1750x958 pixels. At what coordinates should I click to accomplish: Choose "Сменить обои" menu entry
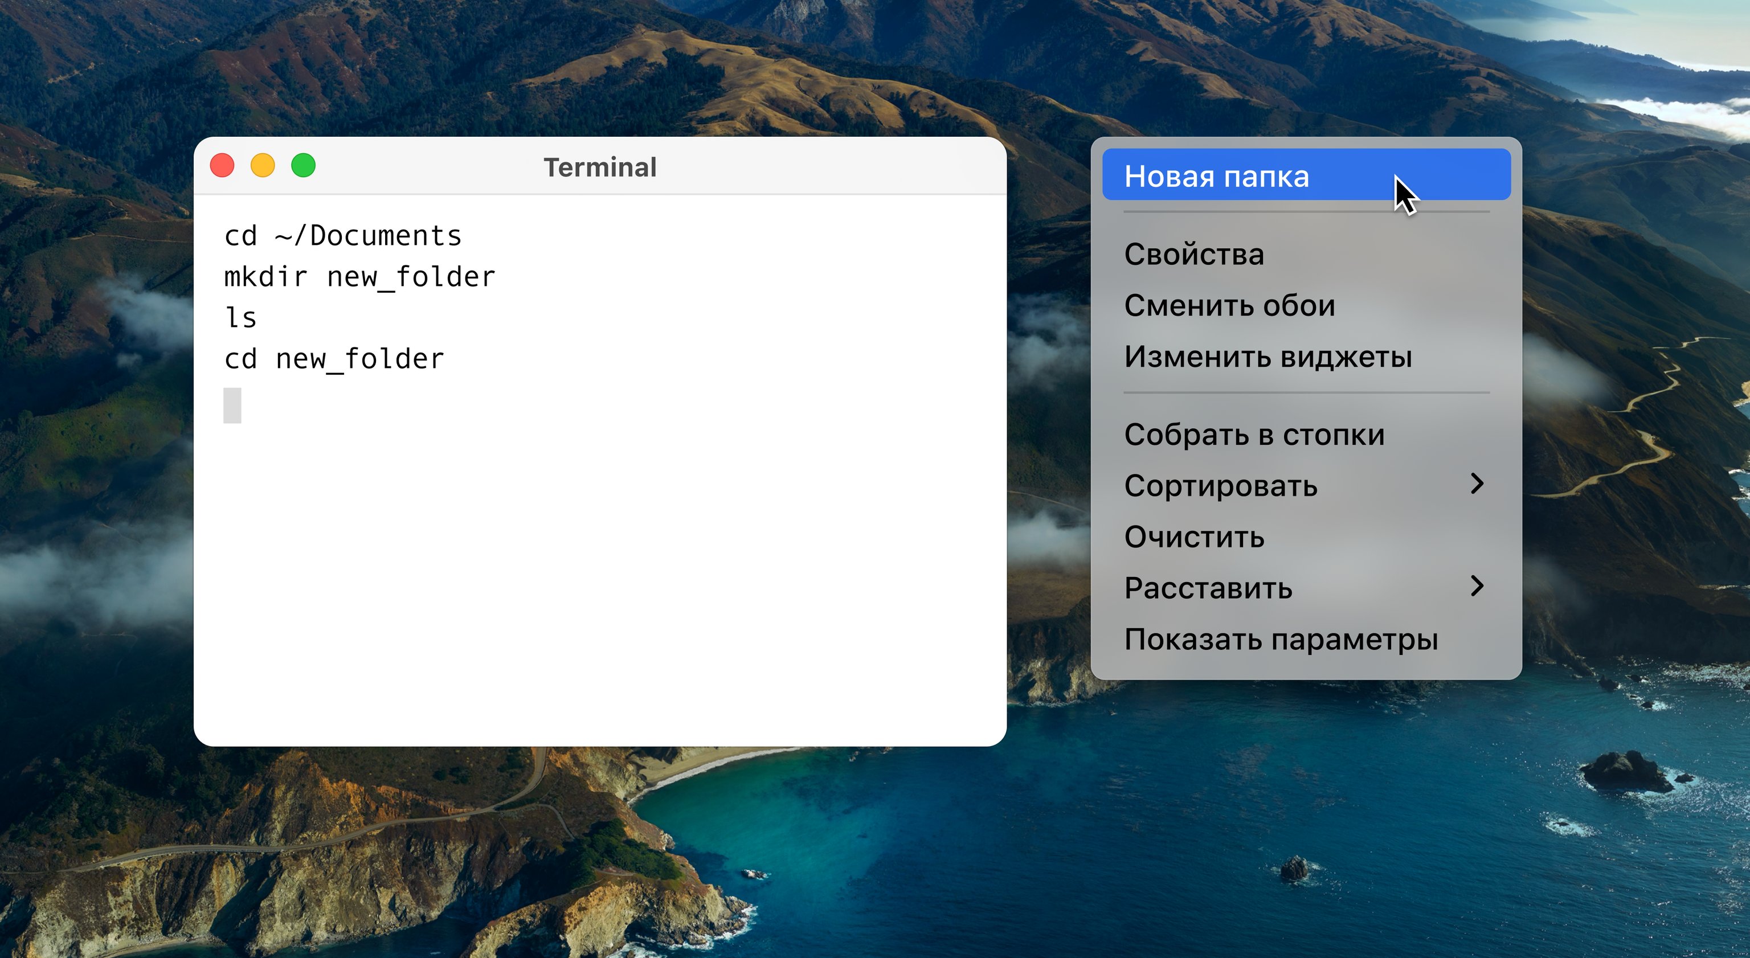pyautogui.click(x=1306, y=305)
